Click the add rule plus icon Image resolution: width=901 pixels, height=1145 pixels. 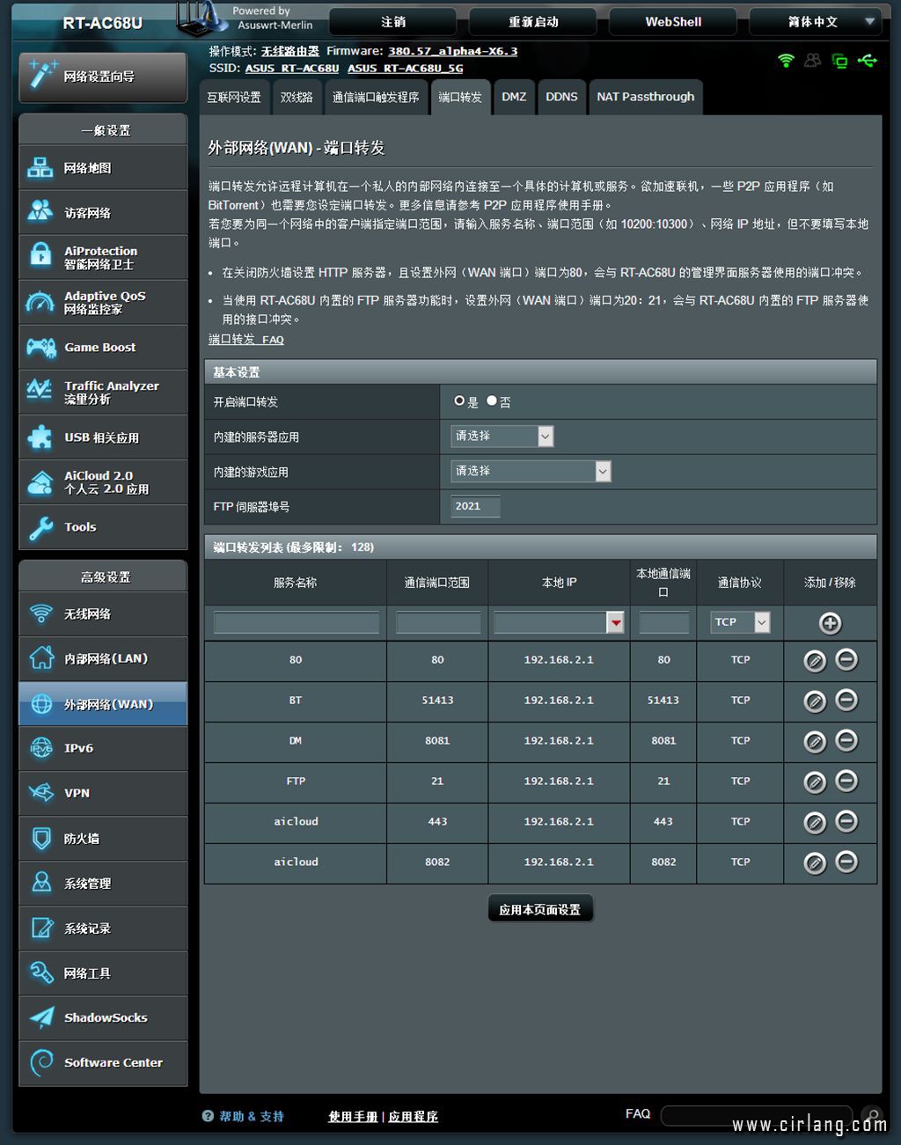tap(830, 623)
